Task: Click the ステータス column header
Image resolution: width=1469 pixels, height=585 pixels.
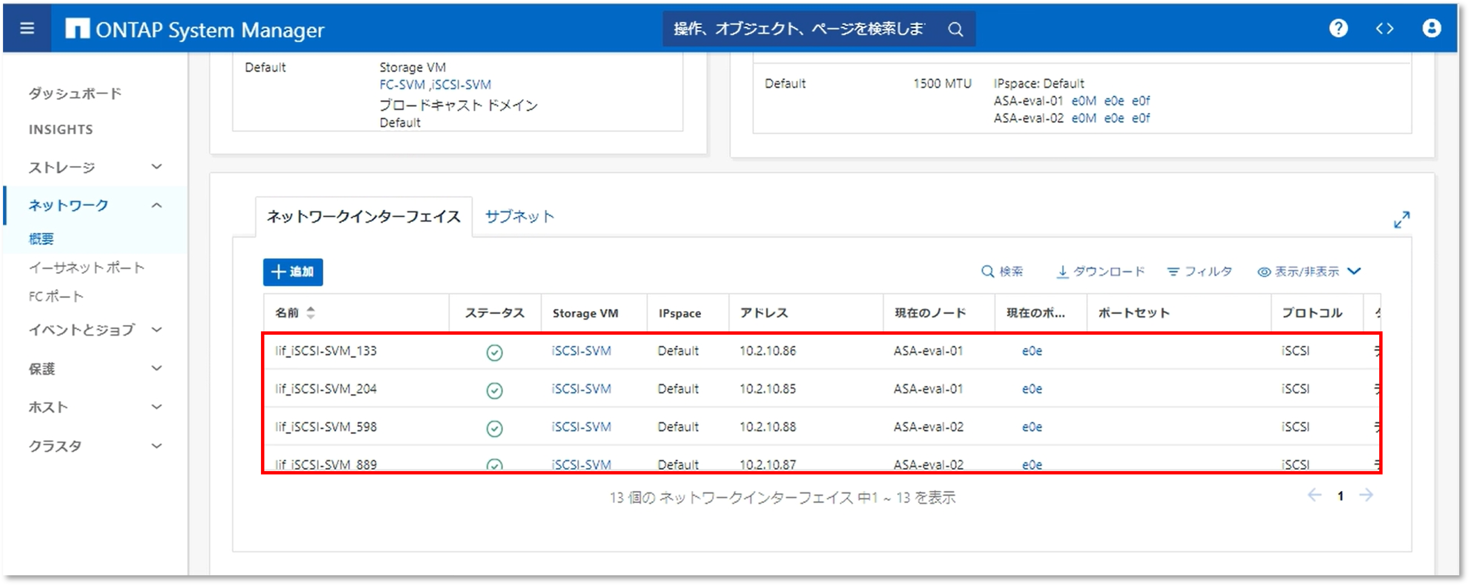Action: 494,313
